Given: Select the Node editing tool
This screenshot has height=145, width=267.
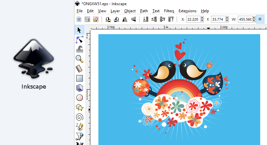Looking at the screenshot, I should (x=79, y=40).
